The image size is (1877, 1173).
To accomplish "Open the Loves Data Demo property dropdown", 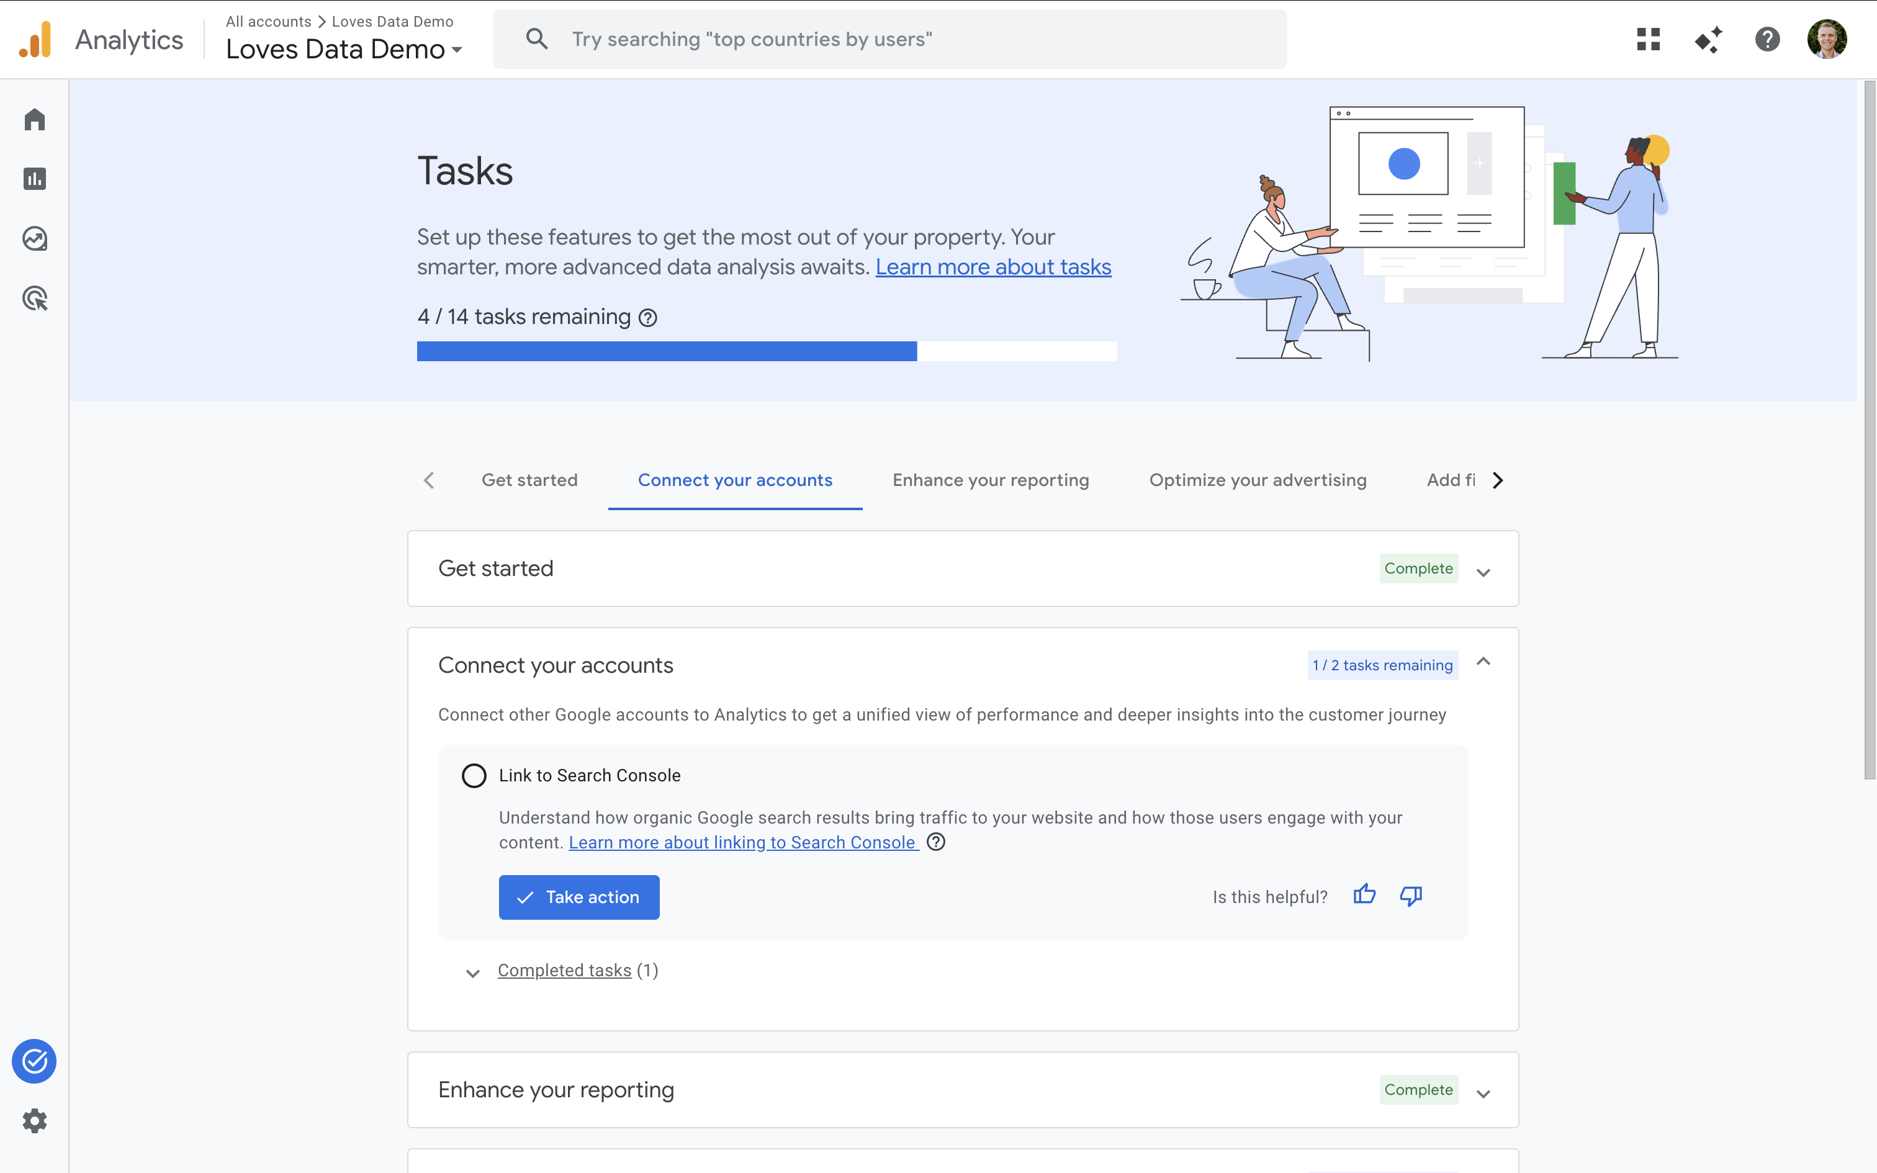I will [344, 49].
